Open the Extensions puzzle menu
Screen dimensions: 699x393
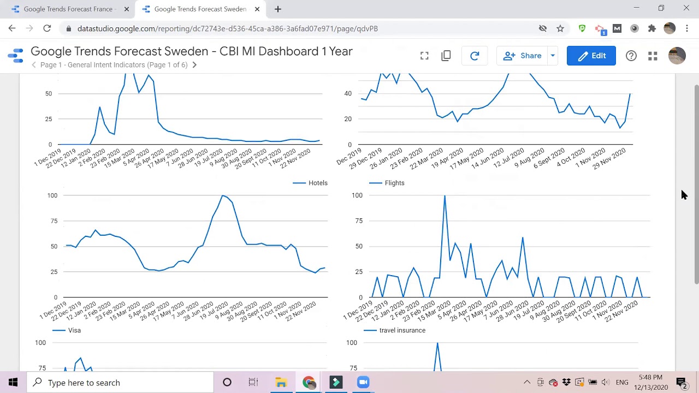652,28
